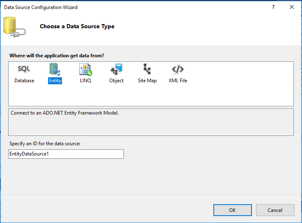The height and width of the screenshot is (223, 302).
Task: Focus the data source ID text field
Action: 66,154
